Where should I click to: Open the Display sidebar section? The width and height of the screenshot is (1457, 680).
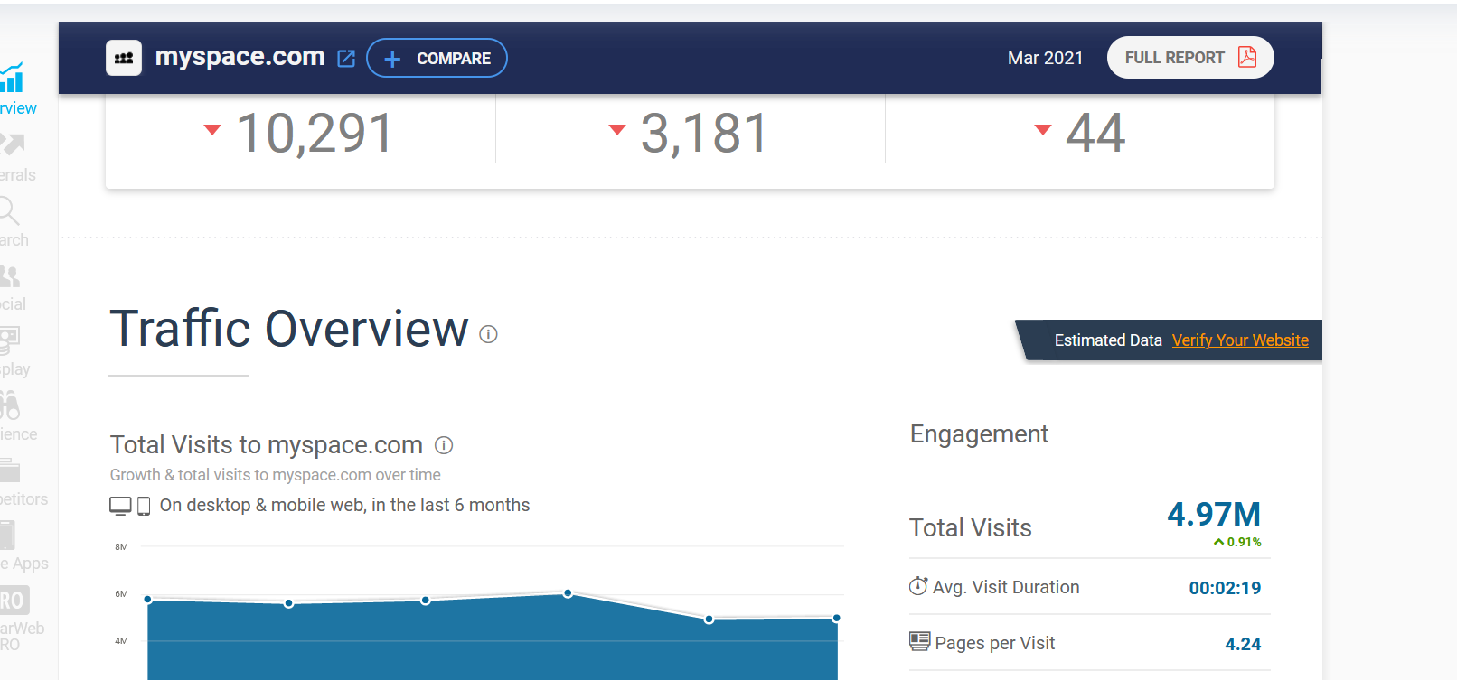click(x=14, y=352)
